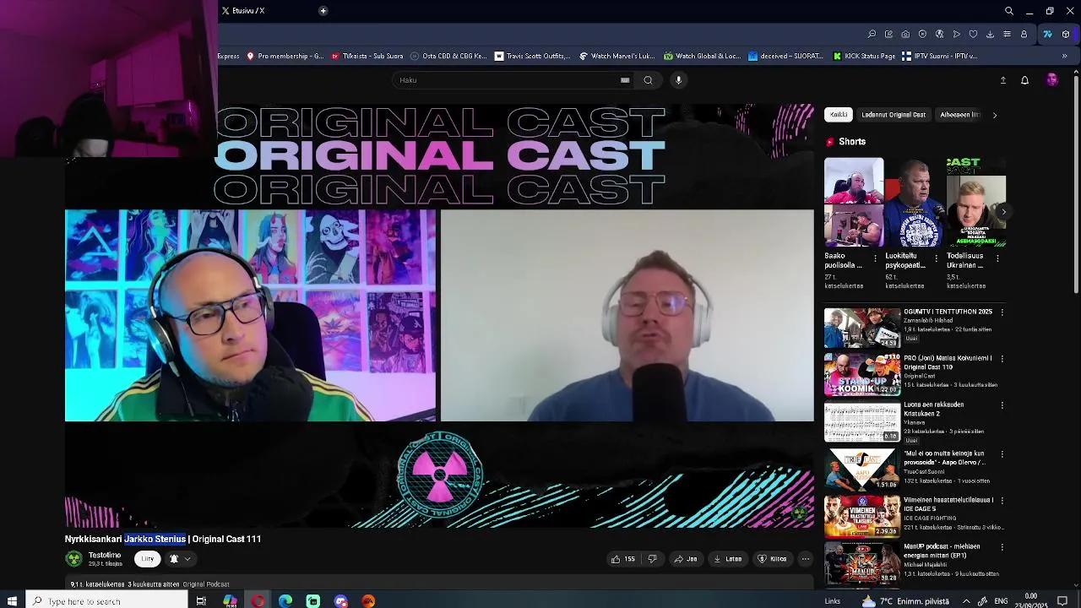Open the browser downloads icon

990,35
